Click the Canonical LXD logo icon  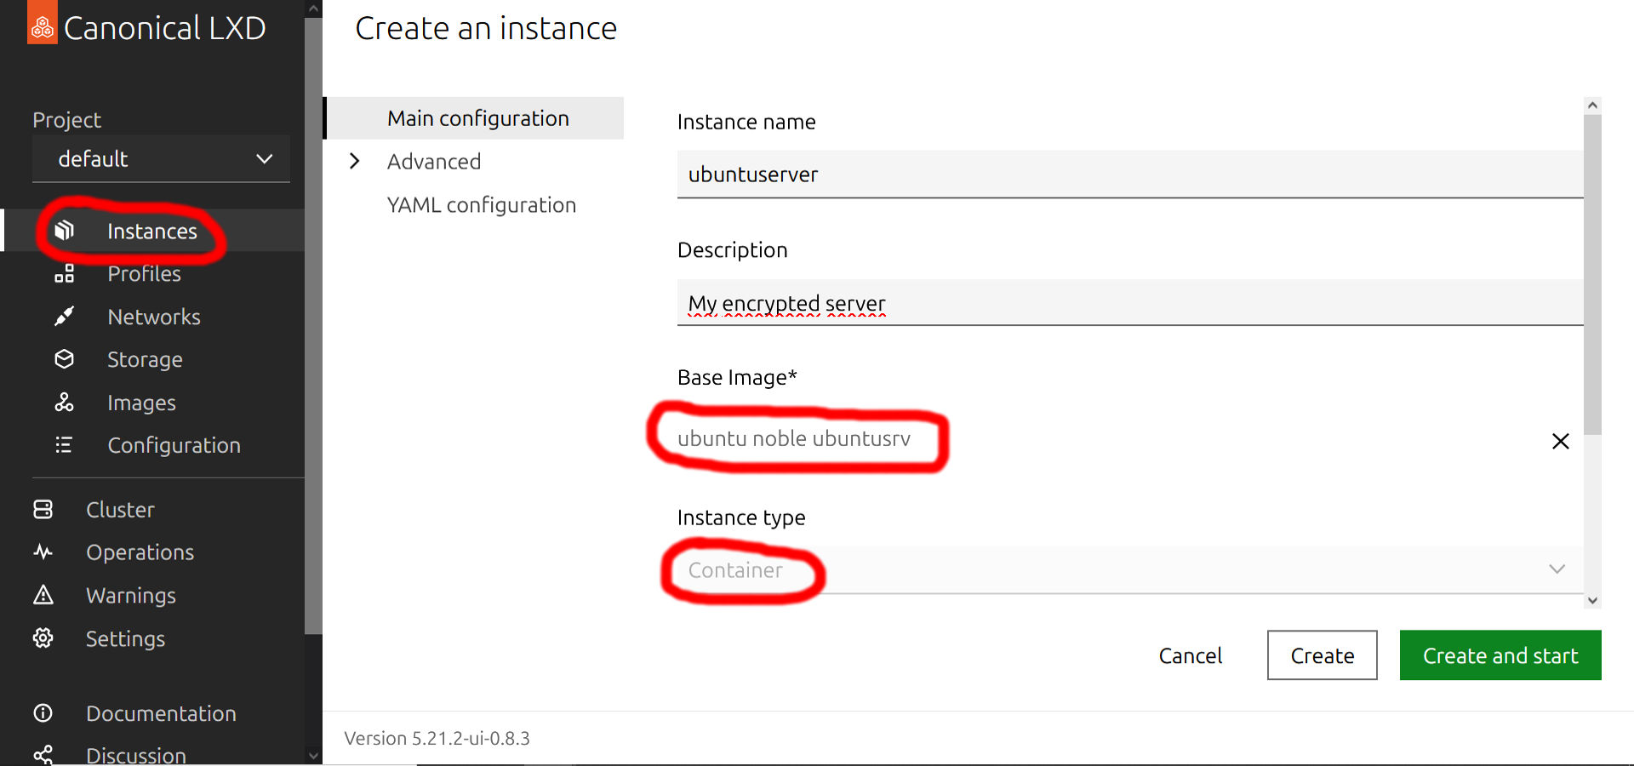point(43,22)
